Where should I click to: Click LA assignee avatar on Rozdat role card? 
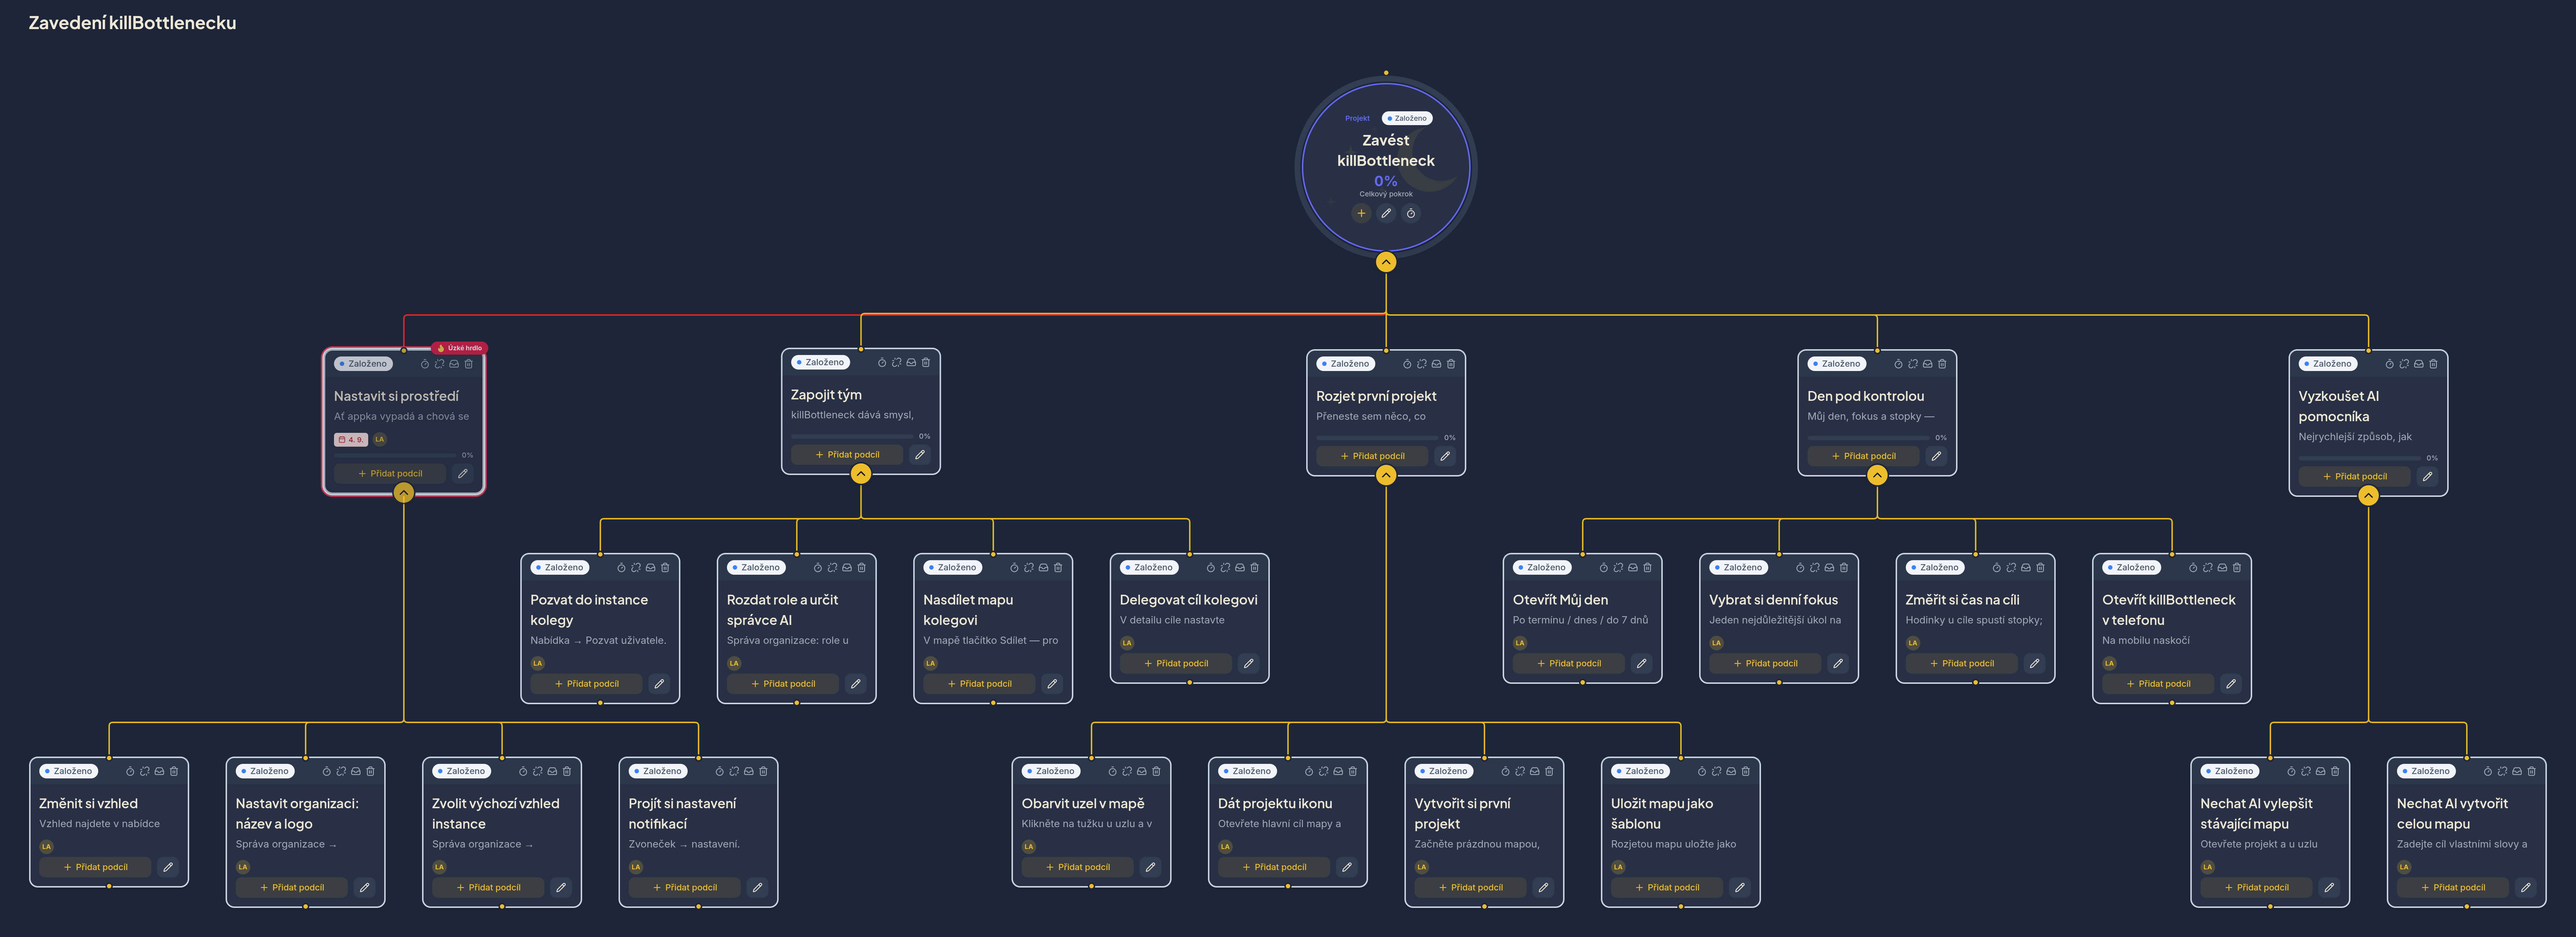tap(734, 663)
